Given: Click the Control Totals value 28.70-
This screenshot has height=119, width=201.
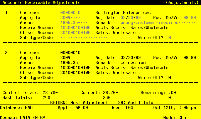Looking at the screenshot, I should point(50,92).
